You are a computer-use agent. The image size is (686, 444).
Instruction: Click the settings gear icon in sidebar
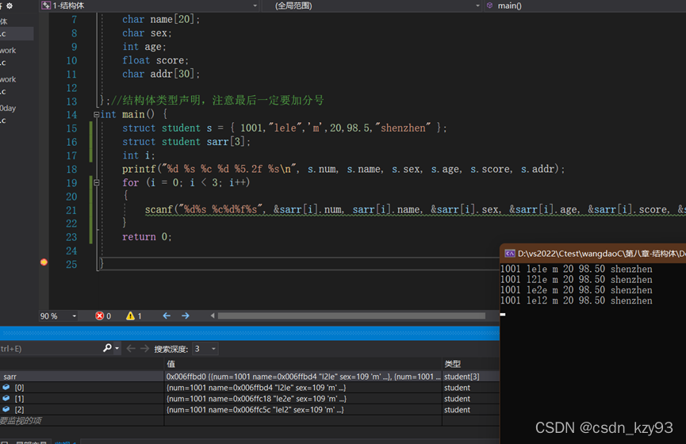(x=10, y=6)
